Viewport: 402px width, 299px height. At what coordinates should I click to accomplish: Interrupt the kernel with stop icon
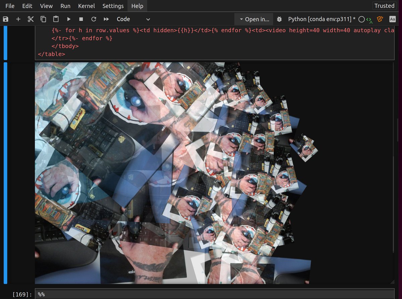(x=81, y=19)
